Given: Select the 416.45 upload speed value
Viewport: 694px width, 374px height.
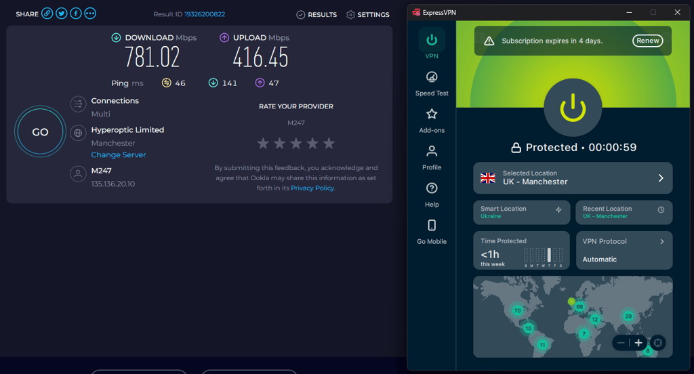Looking at the screenshot, I should [x=260, y=58].
